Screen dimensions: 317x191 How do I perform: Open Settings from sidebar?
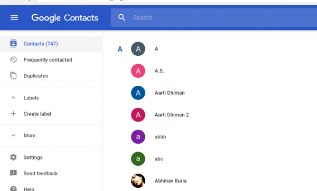click(x=51, y=157)
